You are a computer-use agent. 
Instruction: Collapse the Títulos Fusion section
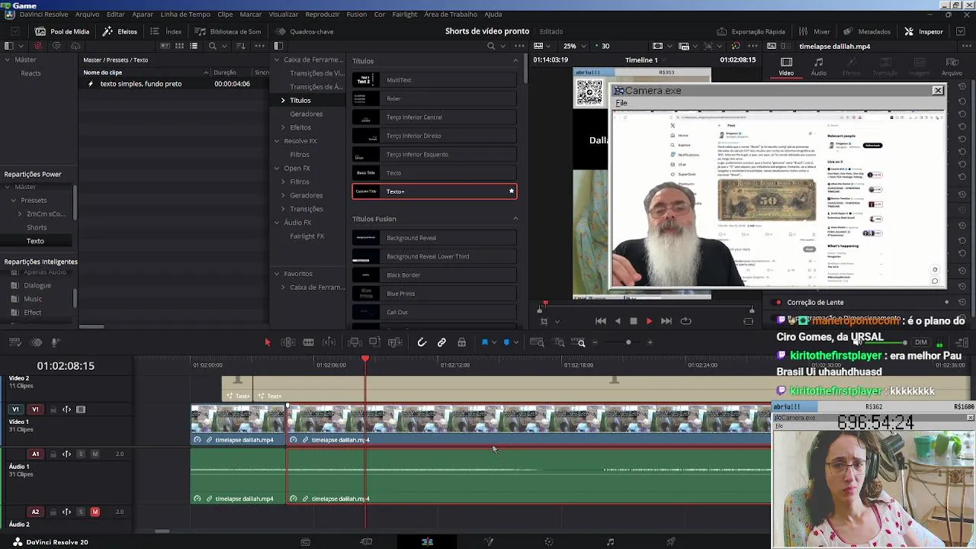coord(515,219)
